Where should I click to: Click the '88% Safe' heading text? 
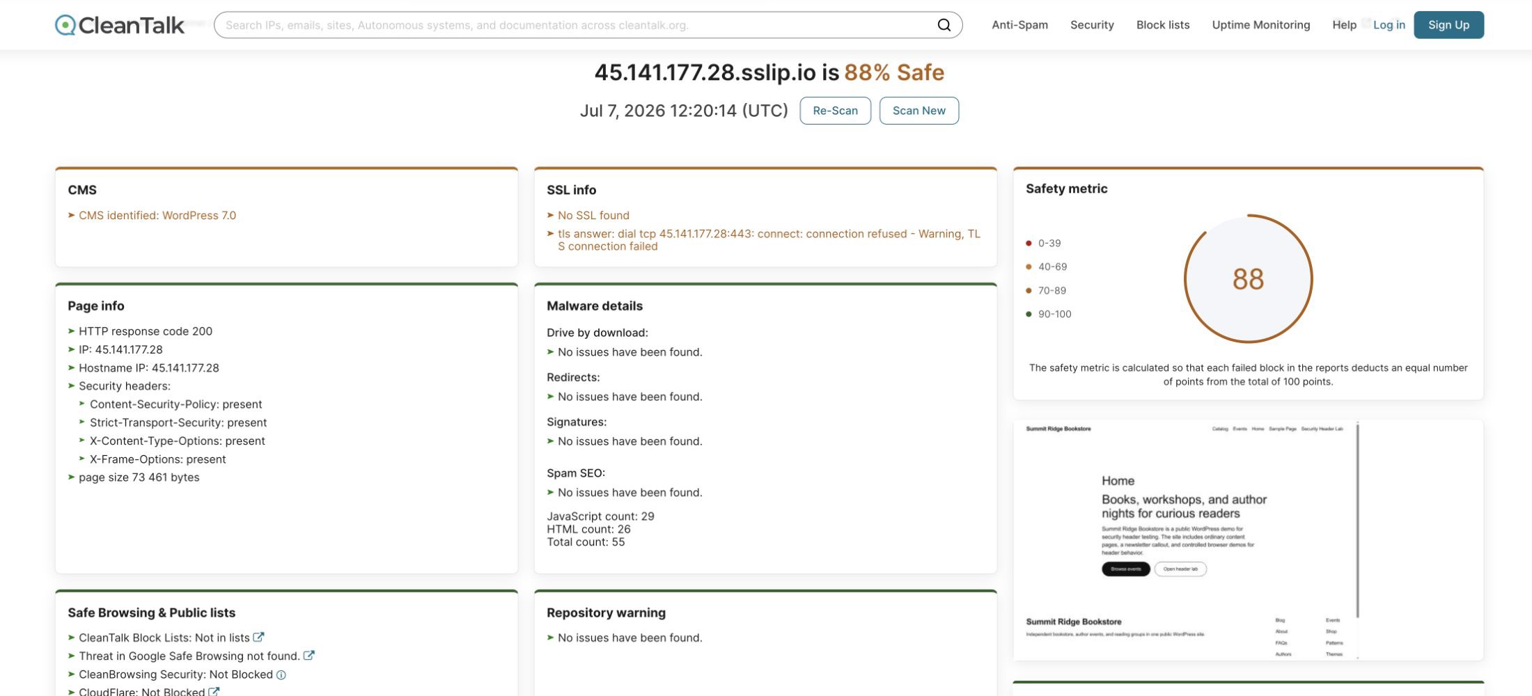(x=894, y=72)
